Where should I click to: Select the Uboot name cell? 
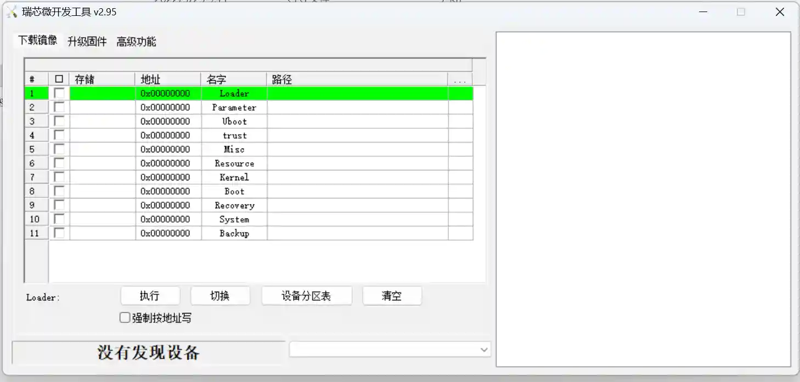click(x=234, y=121)
